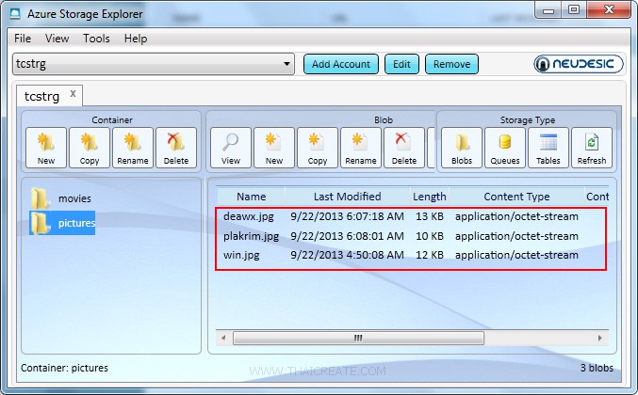The height and width of the screenshot is (395, 638).
Task: Sort by Content Type column header
Action: (516, 197)
